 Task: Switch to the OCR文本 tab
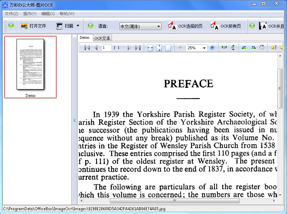click(x=102, y=38)
